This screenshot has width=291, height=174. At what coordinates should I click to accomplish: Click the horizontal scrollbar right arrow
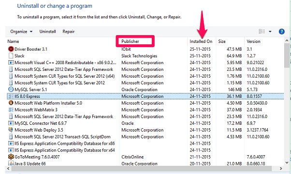281,168
